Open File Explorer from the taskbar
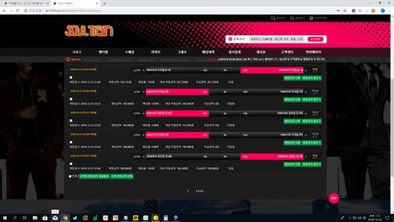 click(35, 218)
